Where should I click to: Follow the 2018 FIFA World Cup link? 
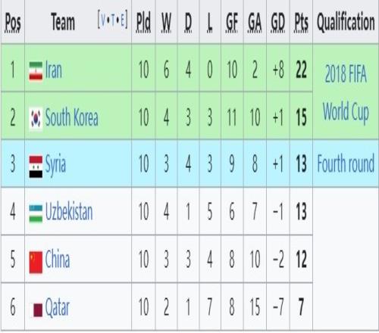coord(346,92)
